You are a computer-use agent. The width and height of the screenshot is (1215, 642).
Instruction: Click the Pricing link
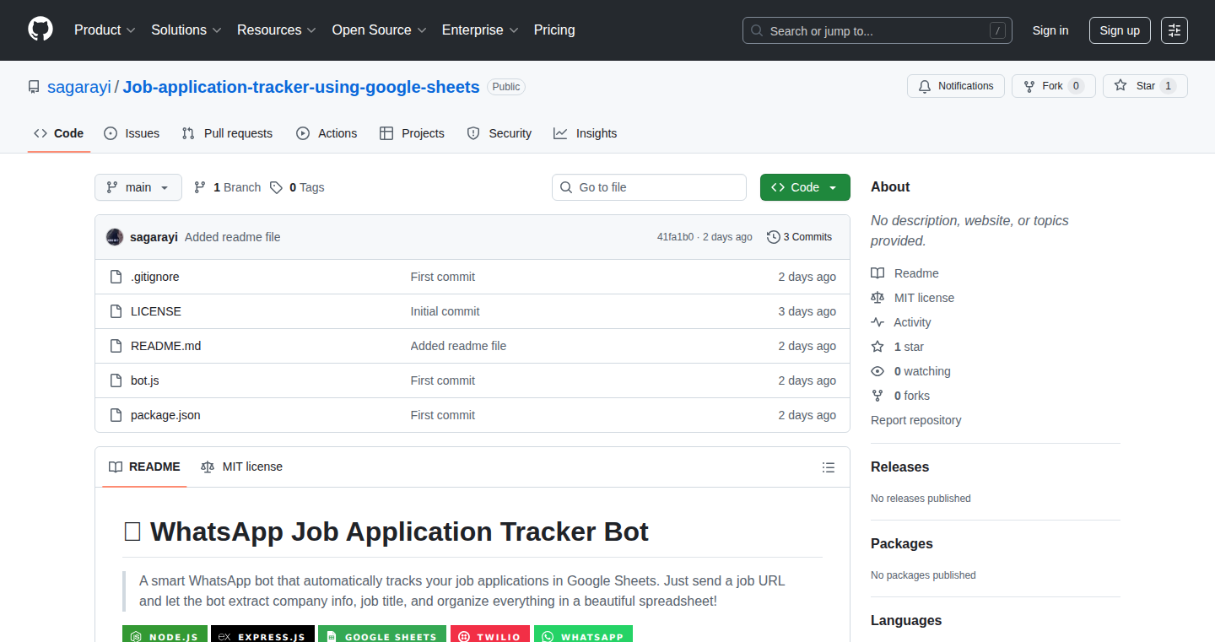pos(554,30)
